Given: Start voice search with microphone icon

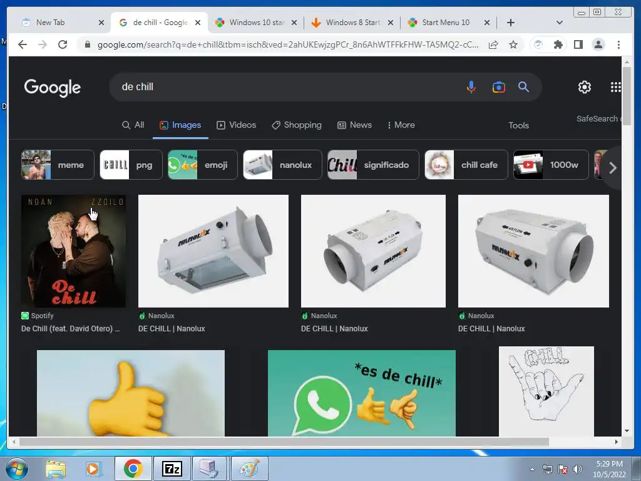Looking at the screenshot, I should [471, 86].
